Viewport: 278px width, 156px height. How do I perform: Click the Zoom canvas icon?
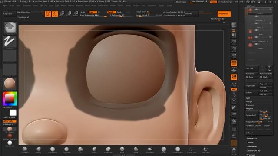pos(234,42)
